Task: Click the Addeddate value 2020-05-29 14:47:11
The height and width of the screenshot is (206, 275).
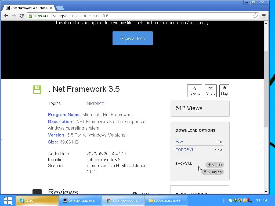Action: (x=106, y=154)
